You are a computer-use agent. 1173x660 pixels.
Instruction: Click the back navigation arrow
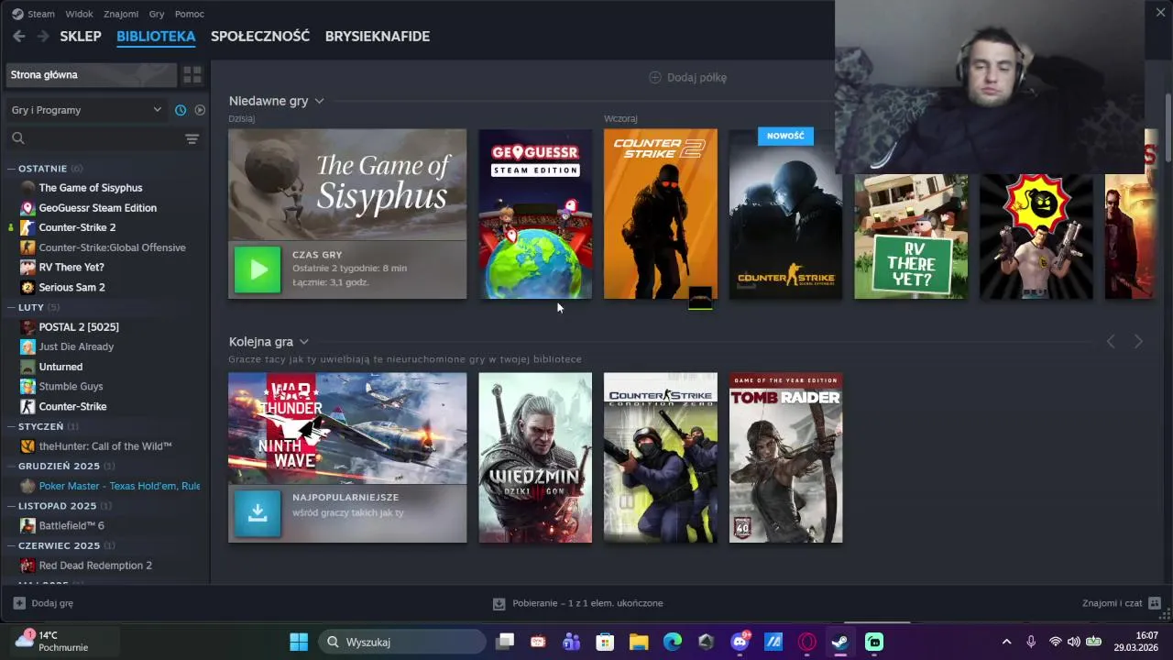[x=18, y=37]
